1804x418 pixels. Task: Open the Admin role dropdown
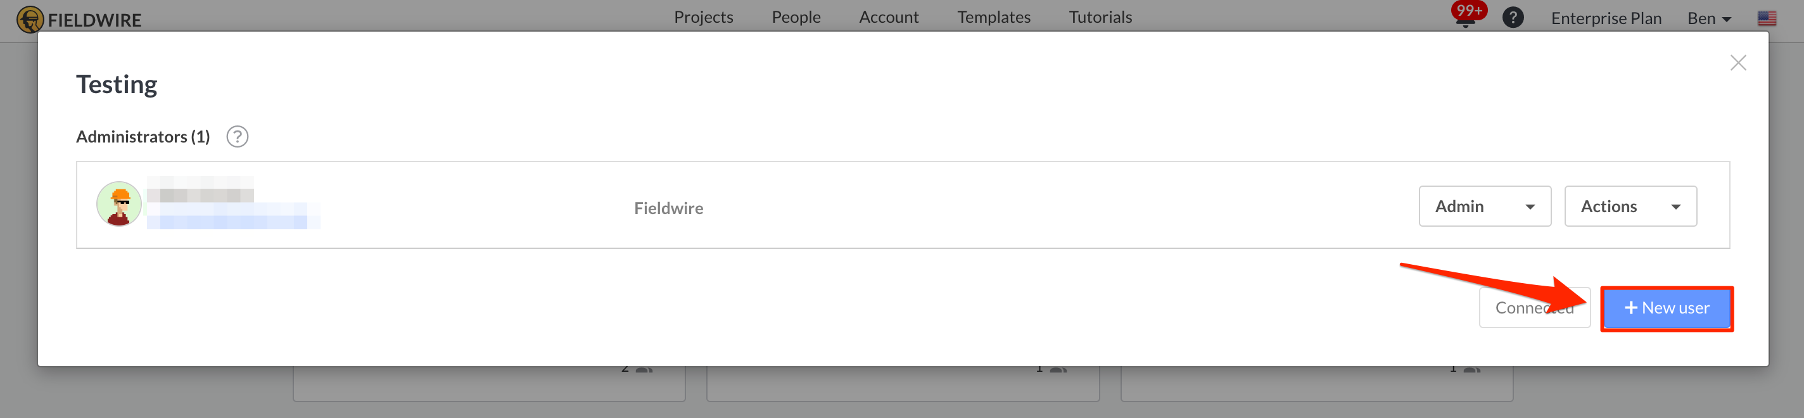tap(1485, 206)
